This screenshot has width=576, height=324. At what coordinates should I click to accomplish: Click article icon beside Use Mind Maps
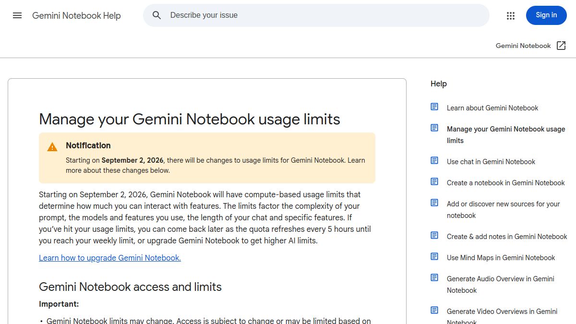pos(434,257)
